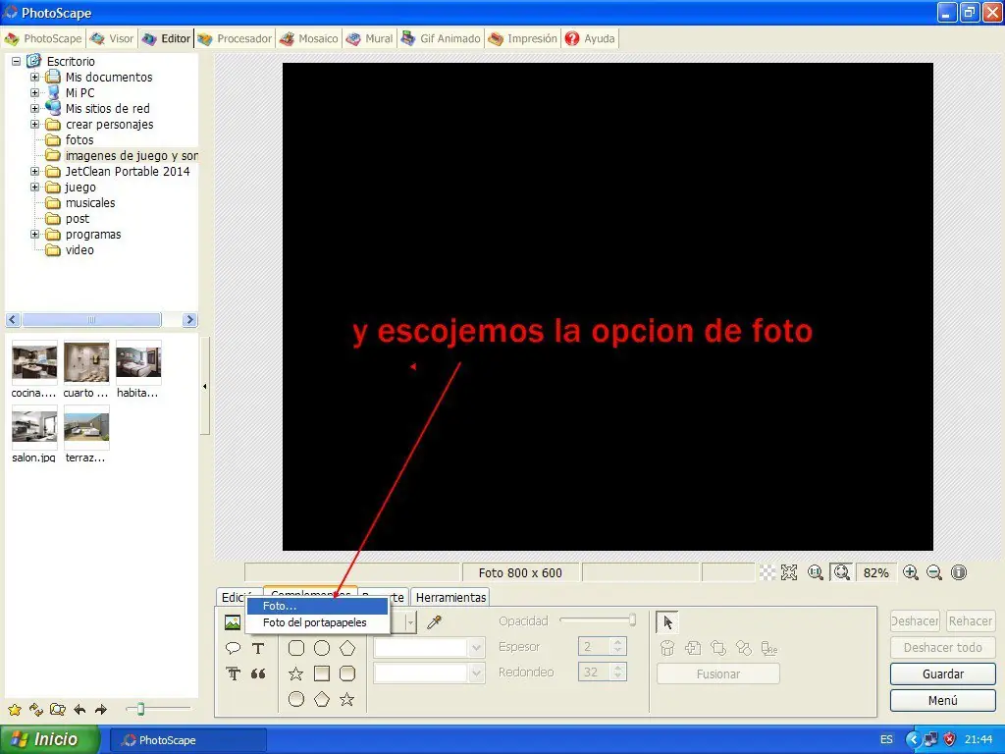Expand the JetClean Portable 2014 folder
1005x754 pixels.
tap(34, 171)
